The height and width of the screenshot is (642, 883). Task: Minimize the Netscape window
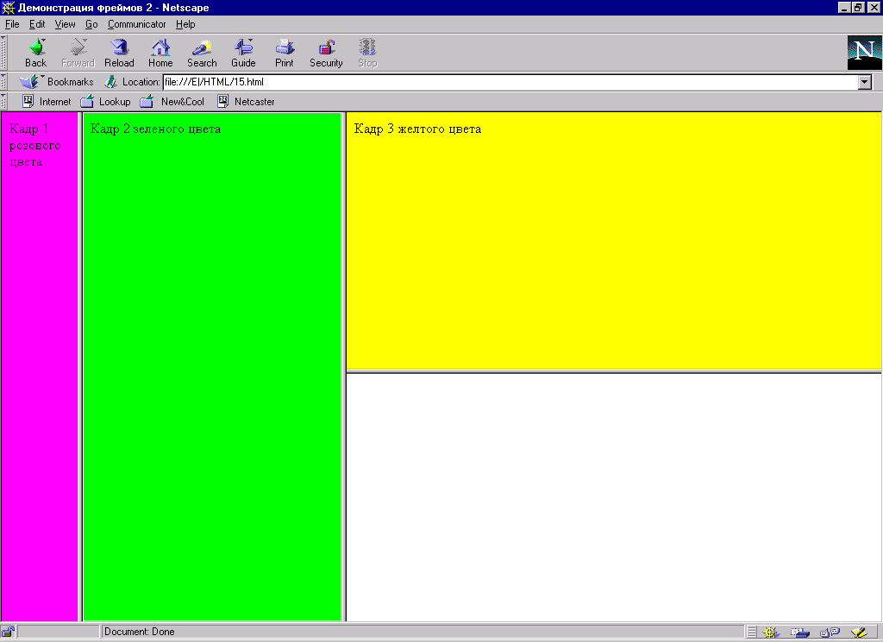[x=843, y=8]
